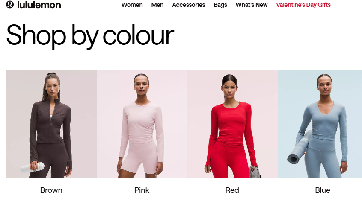Click the grey towel in Red photo

pos(255,172)
